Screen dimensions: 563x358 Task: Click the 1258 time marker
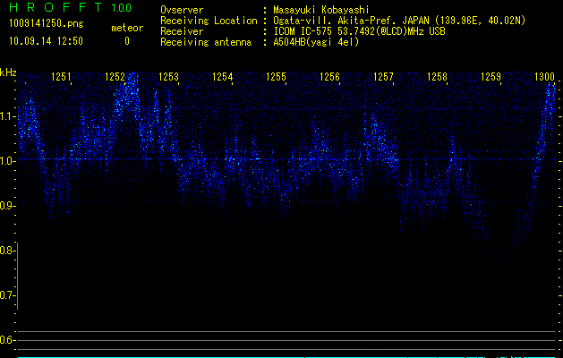(x=437, y=77)
